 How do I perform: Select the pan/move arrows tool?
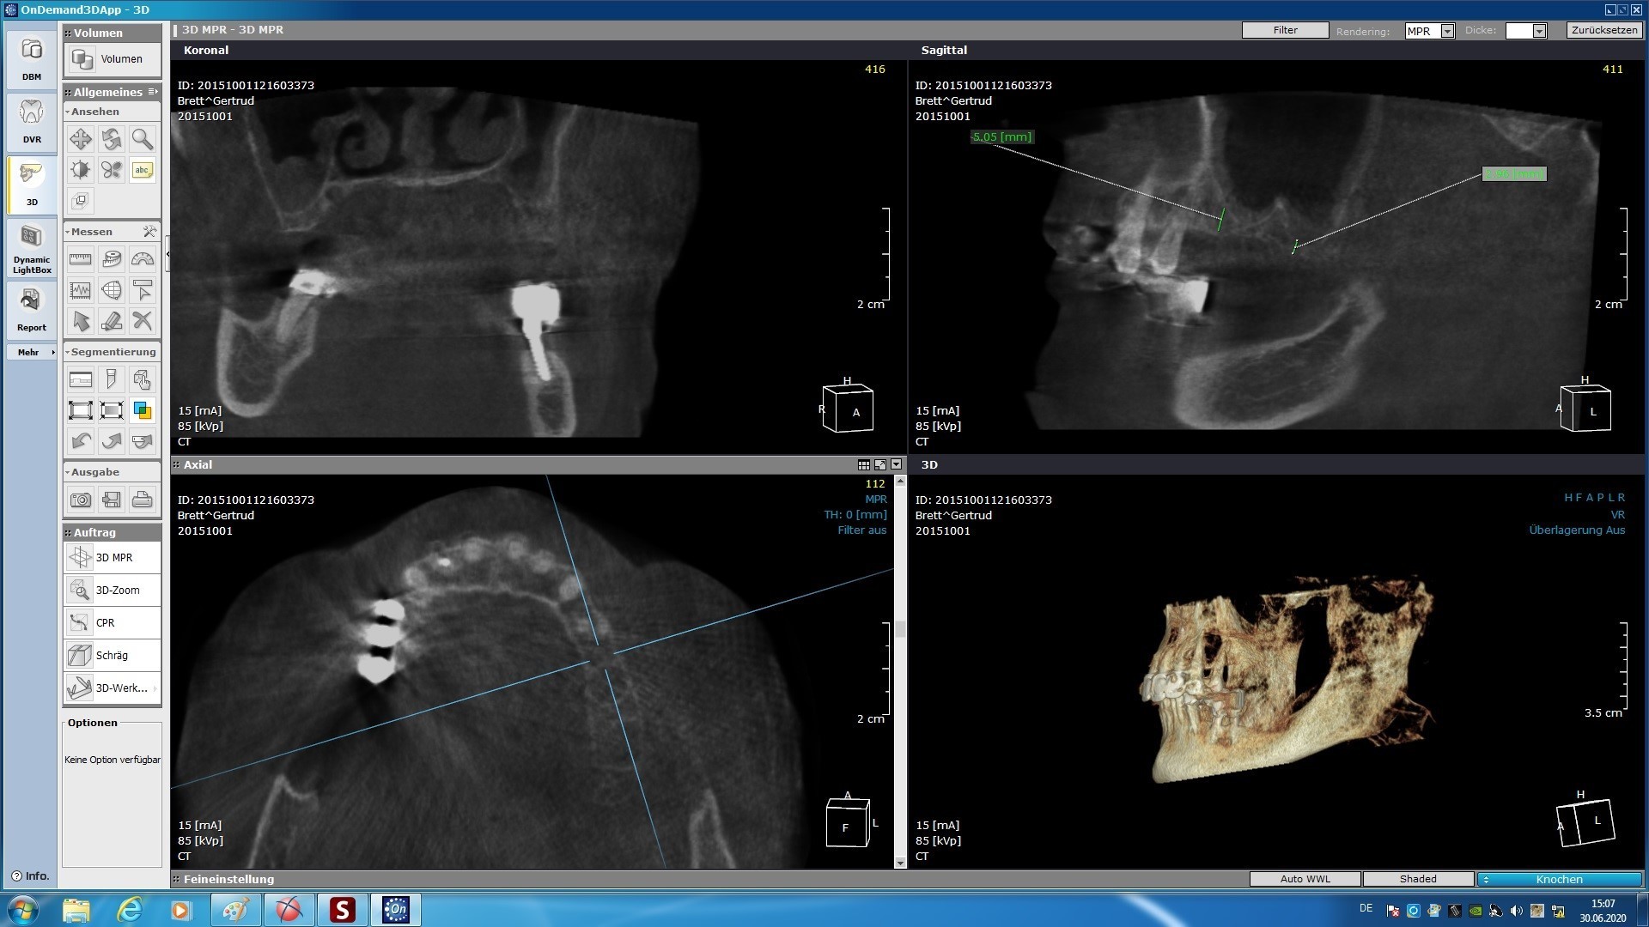coord(81,139)
